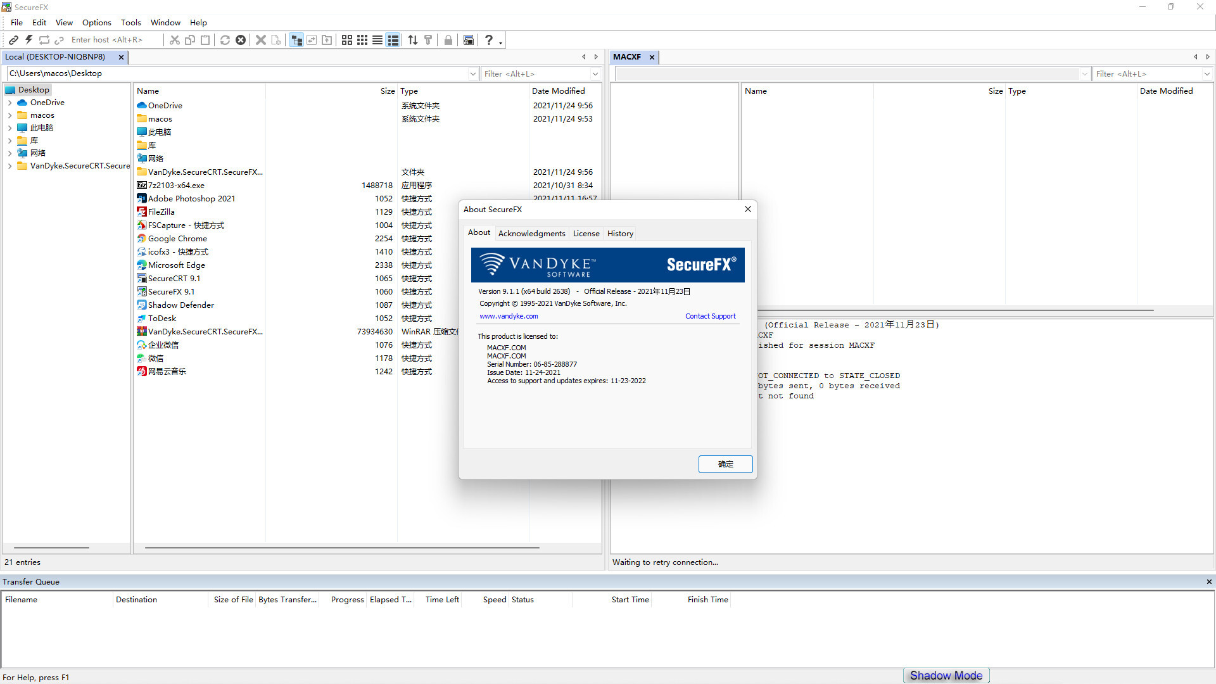This screenshot has width=1216, height=684.
Task: Expand the OneDrive tree item
Action: coord(9,102)
